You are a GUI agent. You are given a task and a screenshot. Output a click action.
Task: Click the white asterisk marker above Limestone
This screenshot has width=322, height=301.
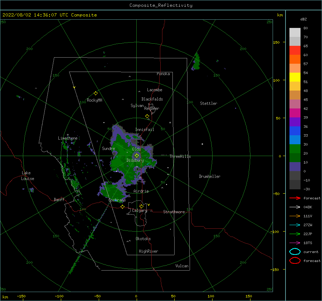[68, 135]
